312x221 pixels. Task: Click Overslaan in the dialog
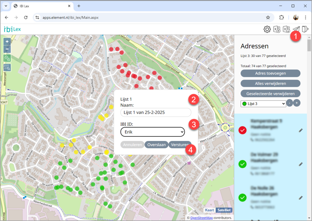[x=156, y=145]
